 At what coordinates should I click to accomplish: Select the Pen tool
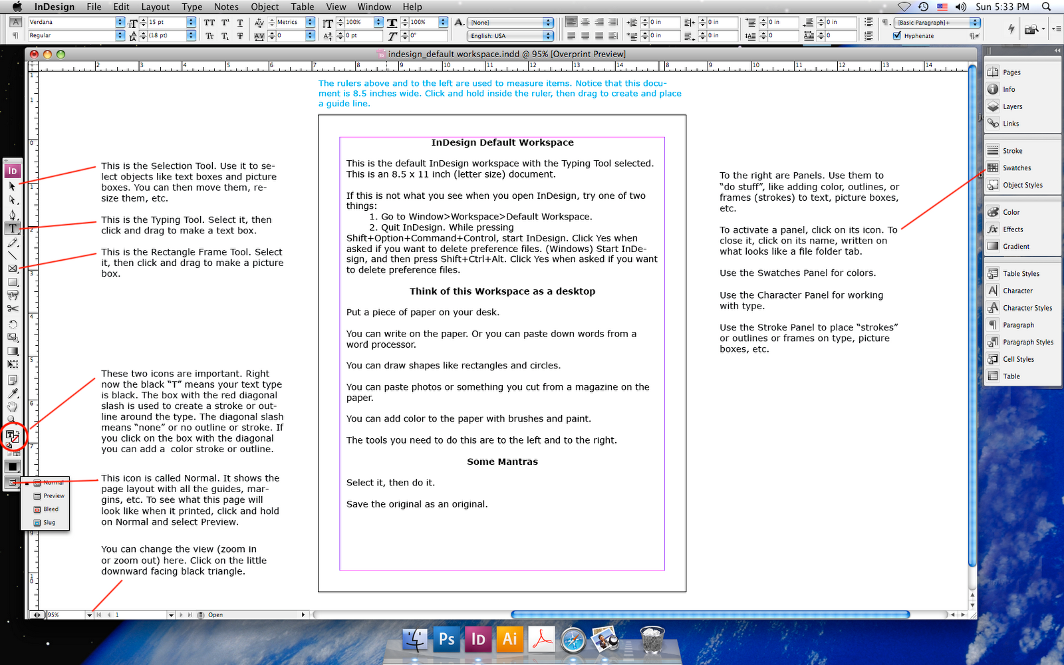[12, 215]
